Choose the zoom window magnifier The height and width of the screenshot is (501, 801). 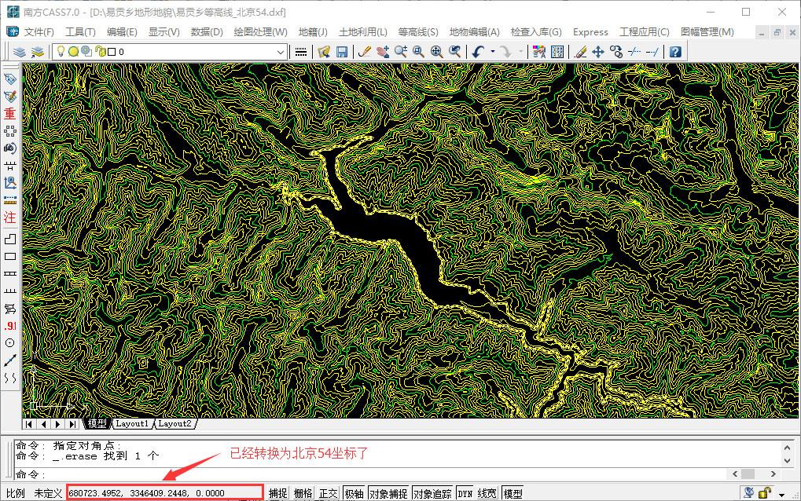[x=418, y=52]
